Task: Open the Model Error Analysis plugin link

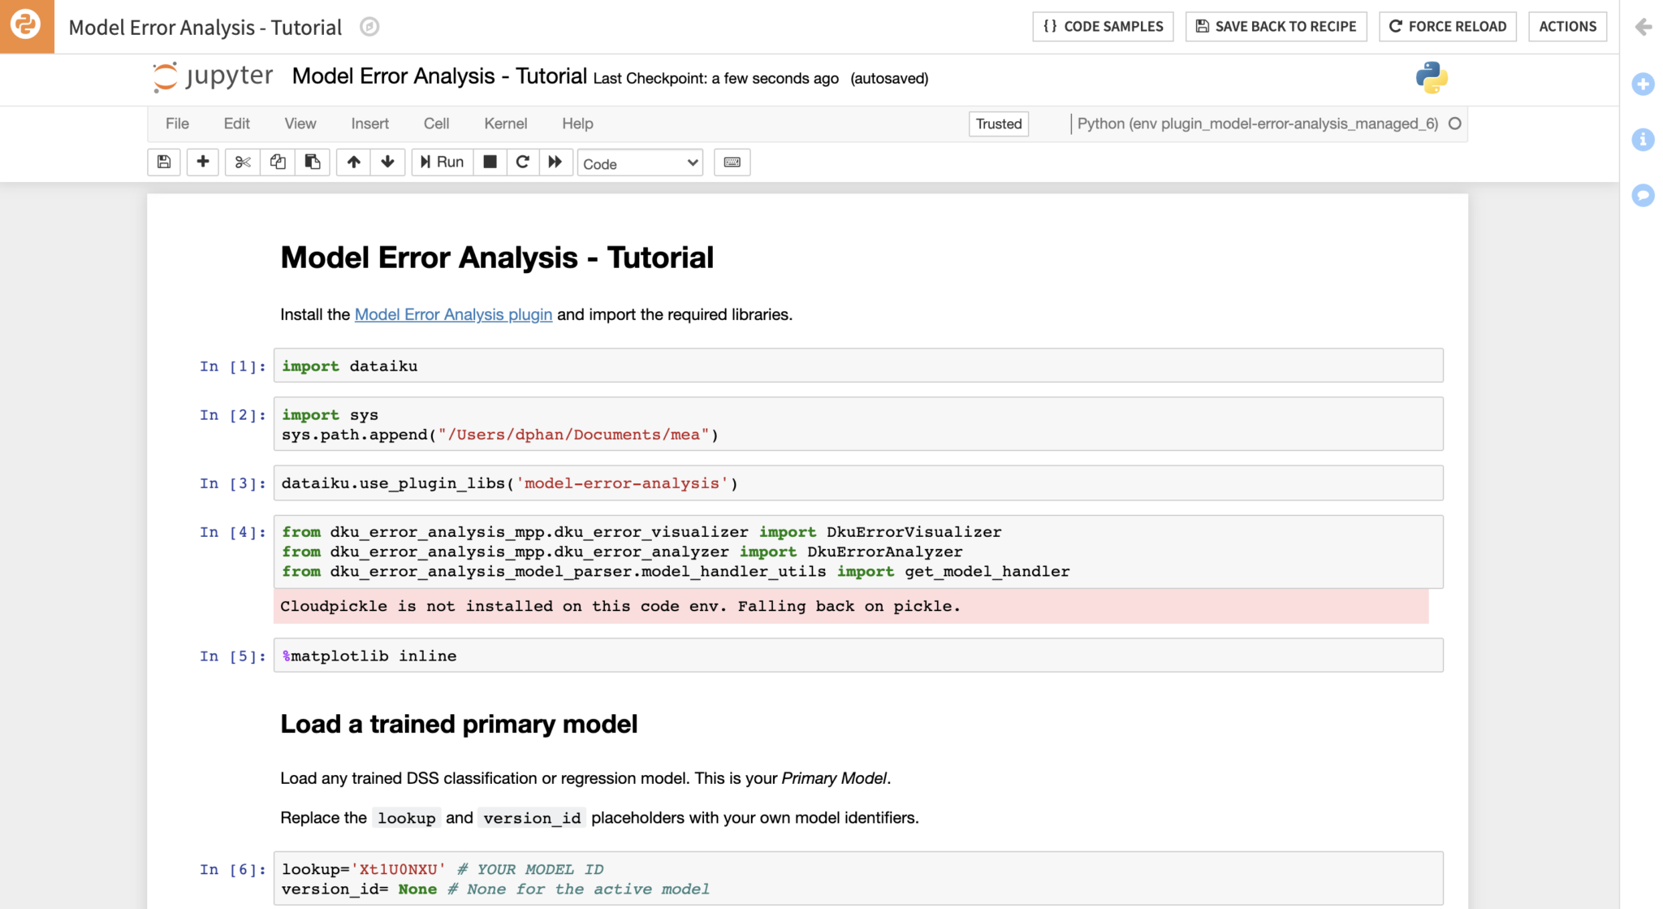Action: 452,314
